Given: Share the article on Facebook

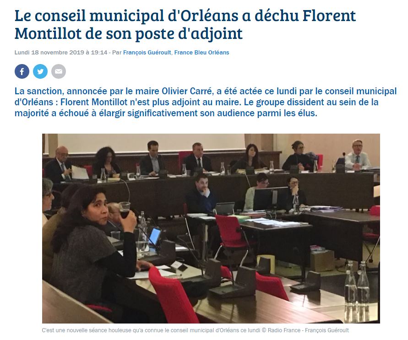Looking at the screenshot, I should click(22, 71).
